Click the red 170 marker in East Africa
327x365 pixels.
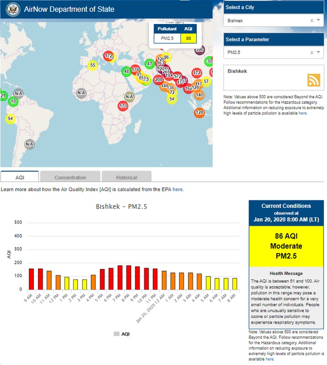(x=123, y=106)
